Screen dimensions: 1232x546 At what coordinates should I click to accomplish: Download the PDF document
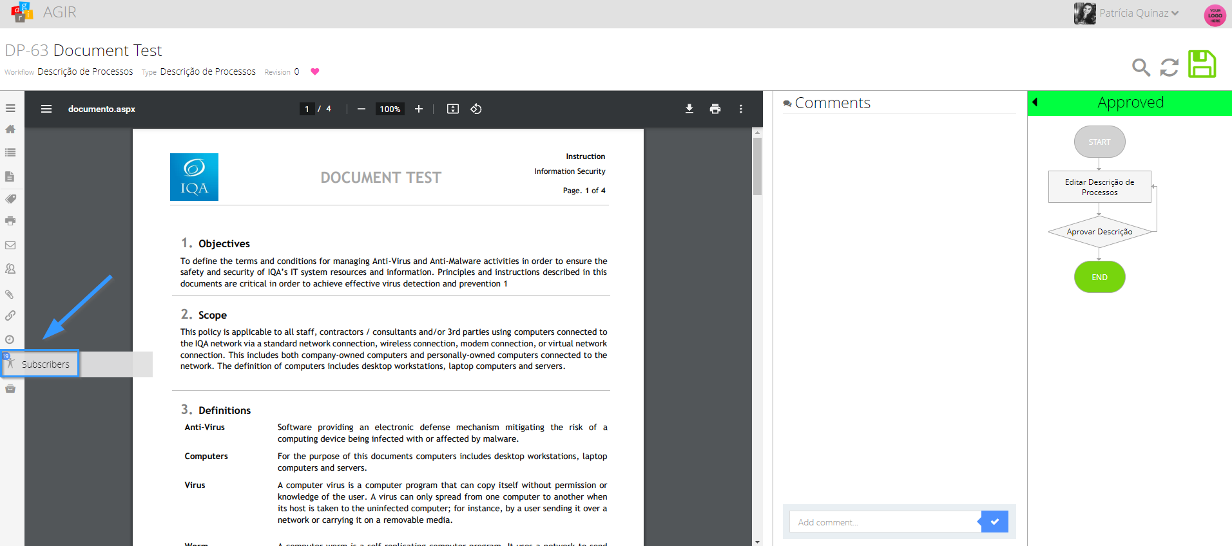pyautogui.click(x=689, y=109)
